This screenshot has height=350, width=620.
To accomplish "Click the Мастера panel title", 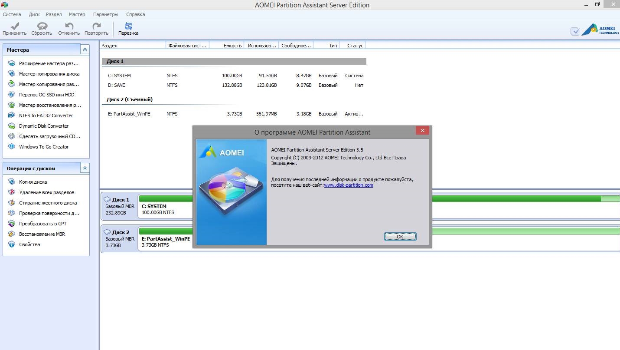I will coord(18,50).
